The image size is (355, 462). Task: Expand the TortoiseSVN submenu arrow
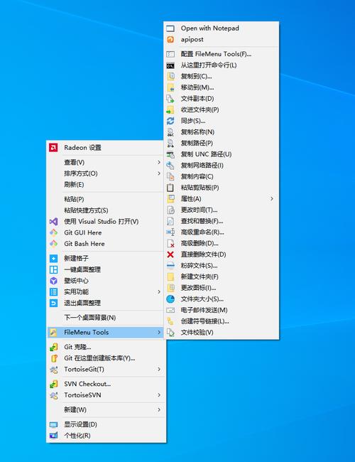click(159, 395)
